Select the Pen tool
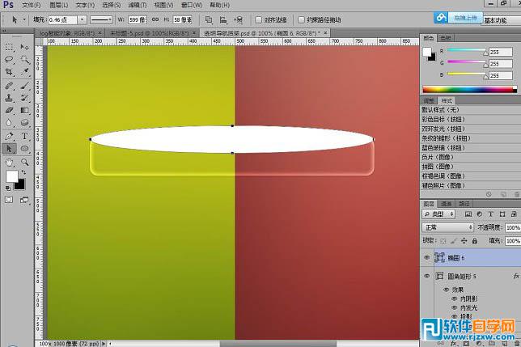Viewport: 521px width, 347px height. click(9, 136)
